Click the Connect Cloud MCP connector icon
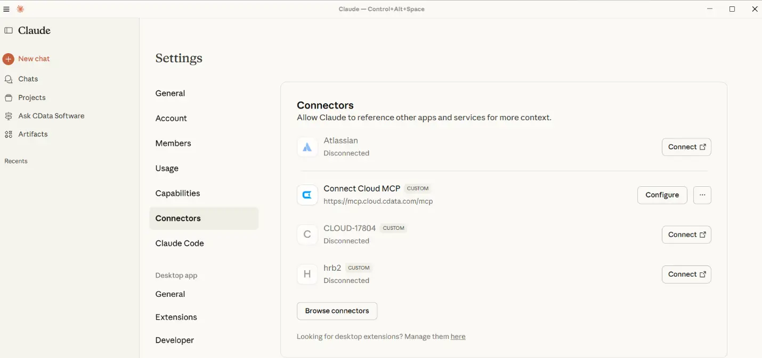 (x=307, y=195)
